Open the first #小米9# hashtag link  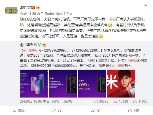coord(30,50)
